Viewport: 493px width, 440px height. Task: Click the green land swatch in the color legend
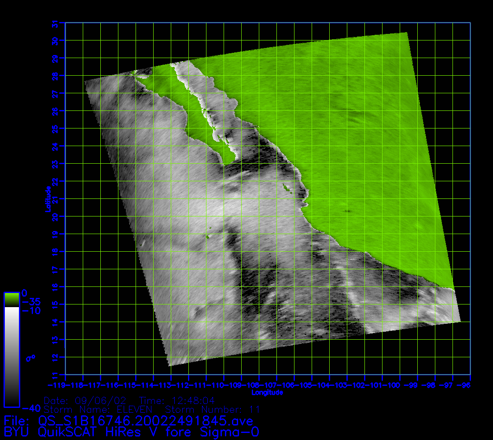[11, 299]
